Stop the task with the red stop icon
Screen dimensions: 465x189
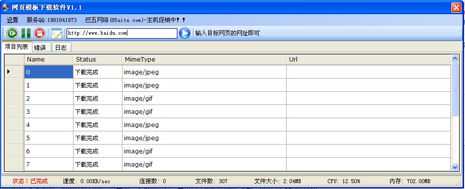[39, 33]
